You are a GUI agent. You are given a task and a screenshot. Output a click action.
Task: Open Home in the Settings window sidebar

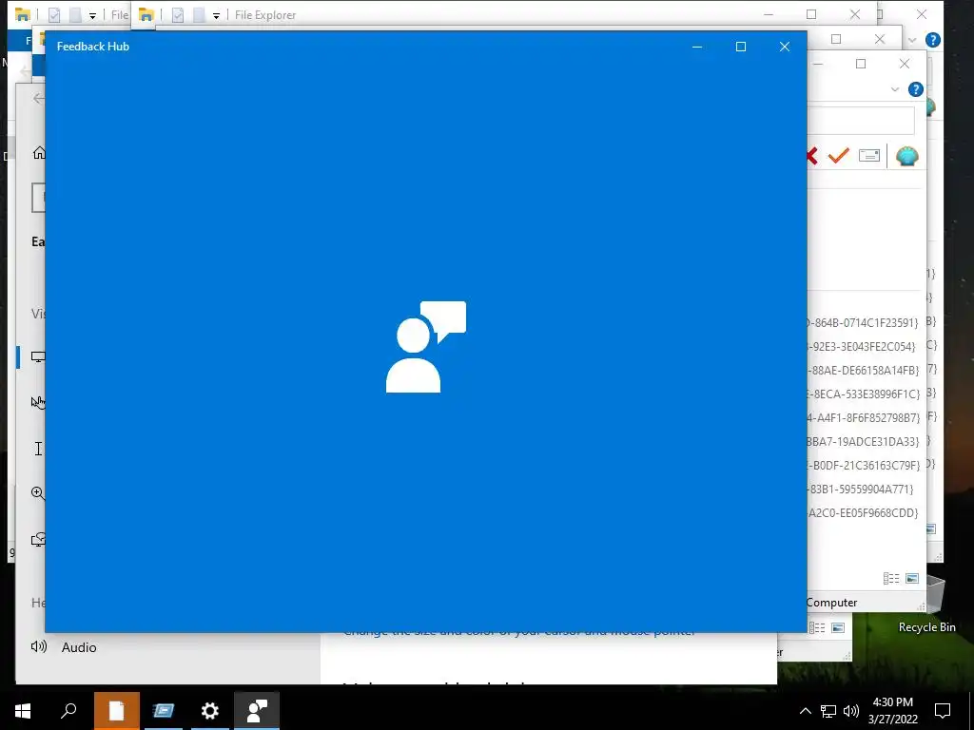[x=39, y=153]
